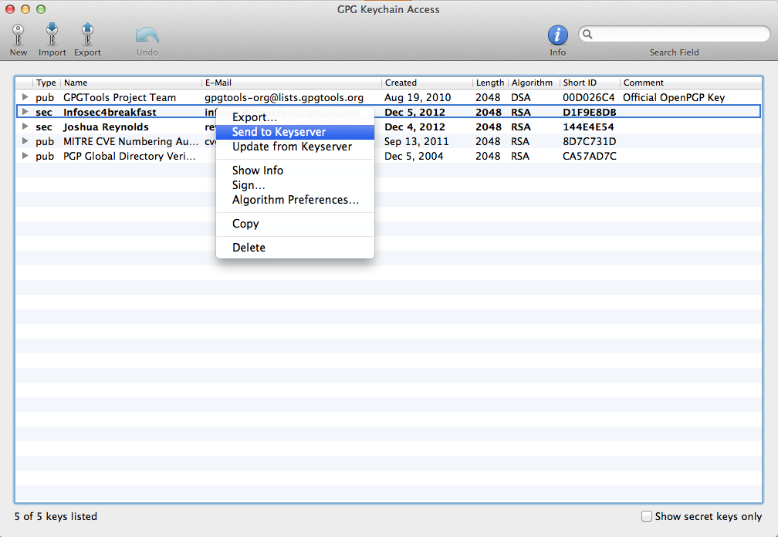Screen dimensions: 778x537
Task: Click the Official OpenPGP Key comment
Action: [x=674, y=98]
